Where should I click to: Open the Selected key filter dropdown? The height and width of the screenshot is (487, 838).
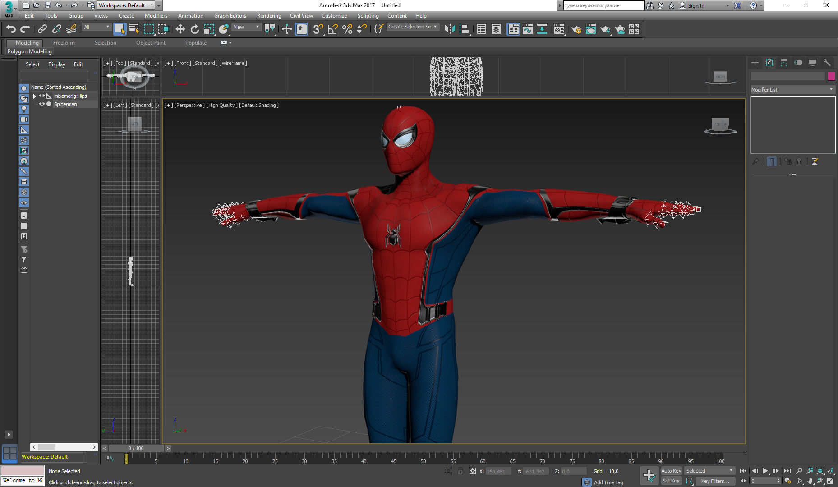(x=710, y=471)
